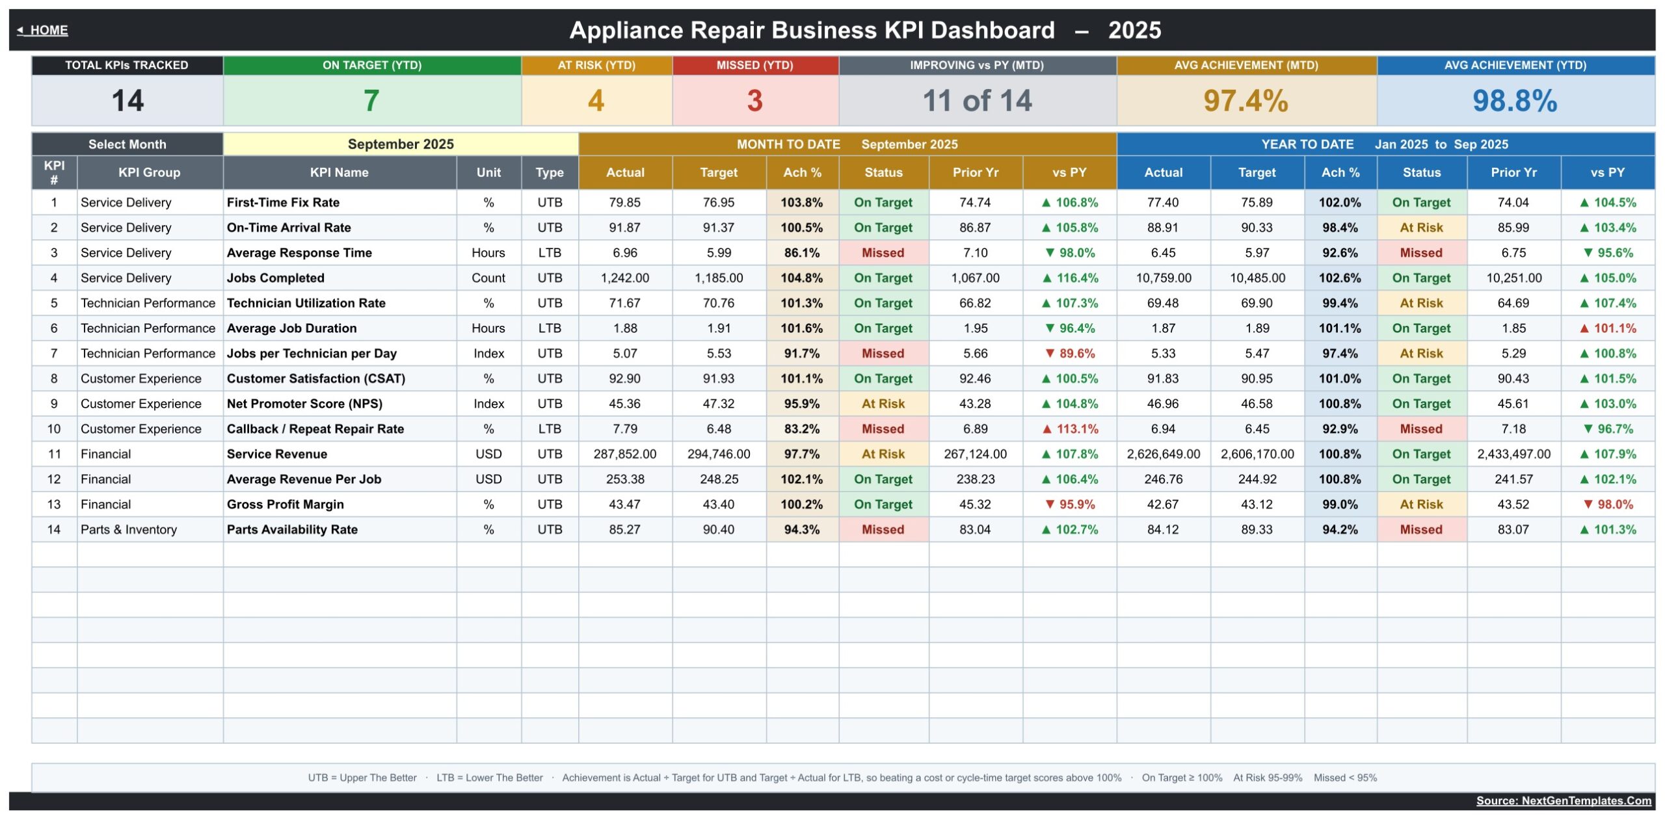This screenshot has width=1665, height=820.
Task: Select the Jobs Completed KPI name
Action: tap(340, 278)
